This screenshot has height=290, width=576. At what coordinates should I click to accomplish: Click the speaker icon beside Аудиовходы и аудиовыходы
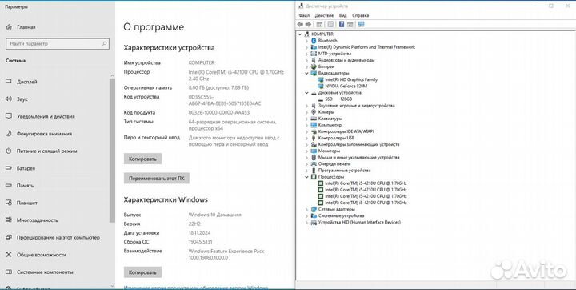click(x=314, y=60)
